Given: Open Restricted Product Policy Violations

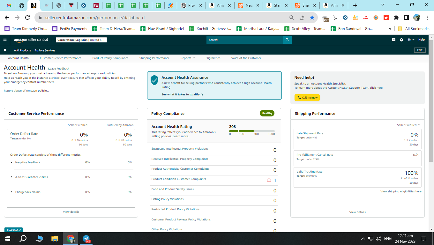Looking at the screenshot, I should pos(176,209).
